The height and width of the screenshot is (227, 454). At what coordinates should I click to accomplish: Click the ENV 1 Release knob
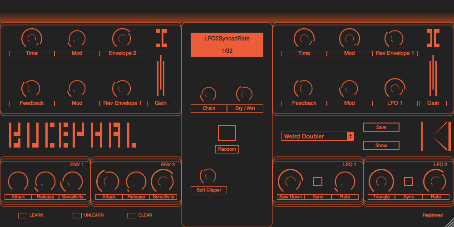(x=45, y=182)
